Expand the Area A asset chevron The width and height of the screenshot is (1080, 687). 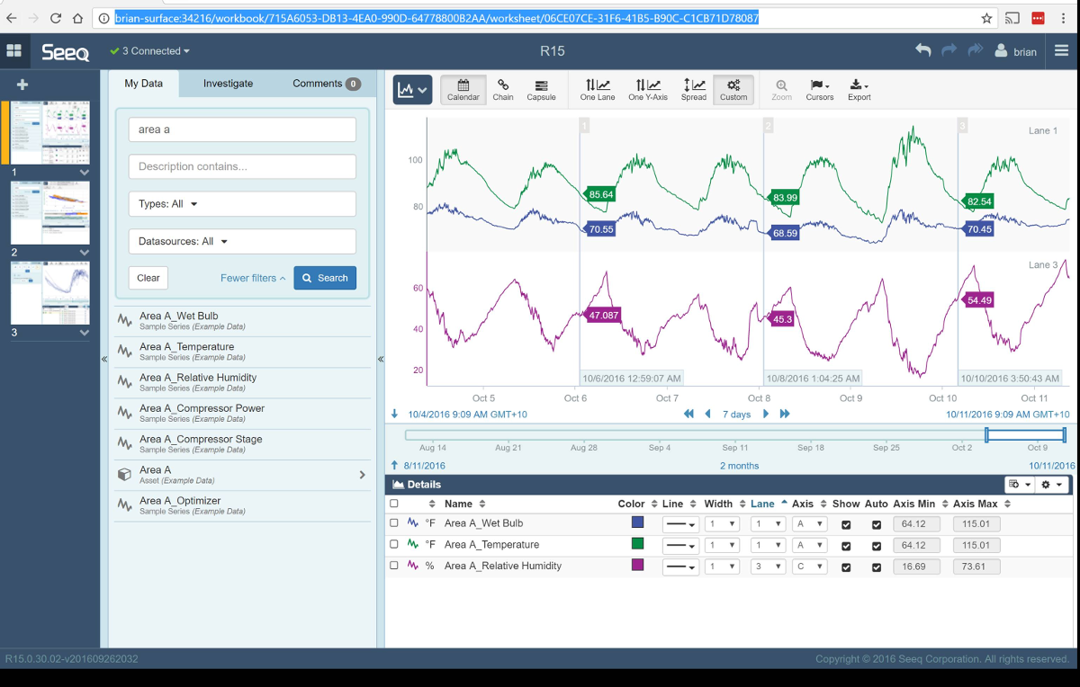tap(362, 475)
